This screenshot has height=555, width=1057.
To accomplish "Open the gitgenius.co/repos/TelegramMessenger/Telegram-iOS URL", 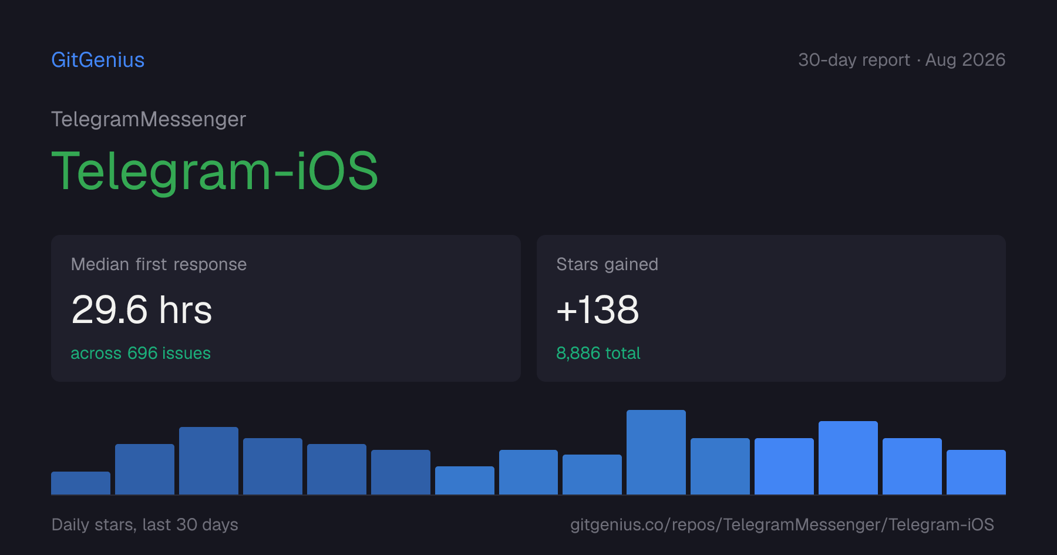I will (x=782, y=524).
